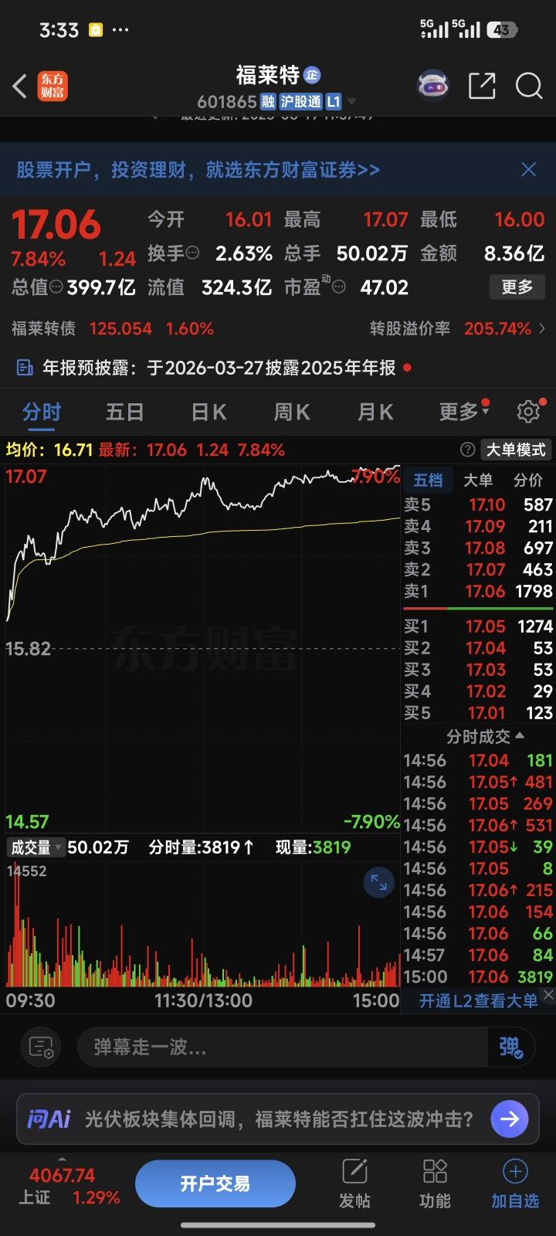Switch to the 五日 tab
The height and width of the screenshot is (1236, 556).
(x=124, y=412)
